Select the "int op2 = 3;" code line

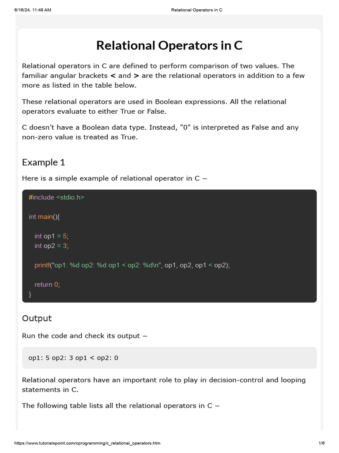click(x=52, y=246)
